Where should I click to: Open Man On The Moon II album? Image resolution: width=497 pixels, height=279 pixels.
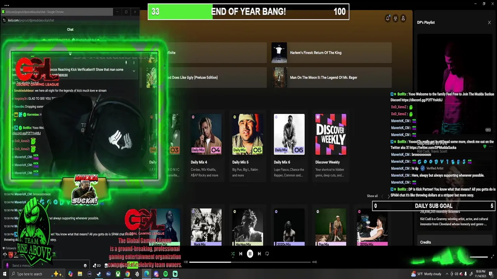click(331, 77)
